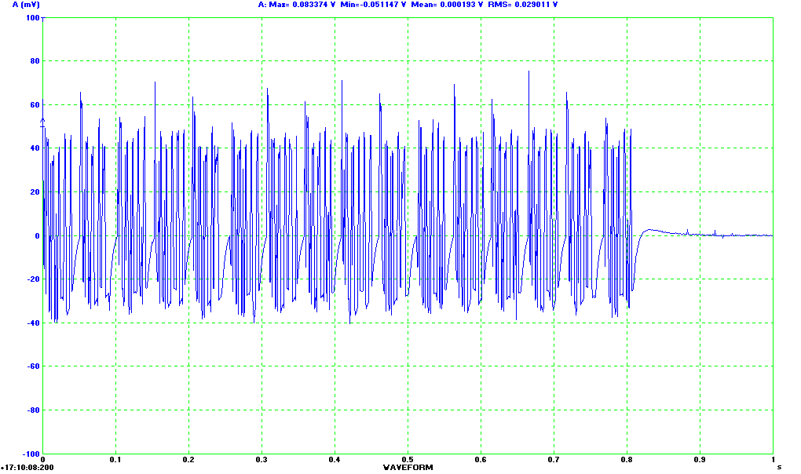The image size is (801, 474).
Task: Click the x-axis label 0.7
Action: click(x=554, y=460)
